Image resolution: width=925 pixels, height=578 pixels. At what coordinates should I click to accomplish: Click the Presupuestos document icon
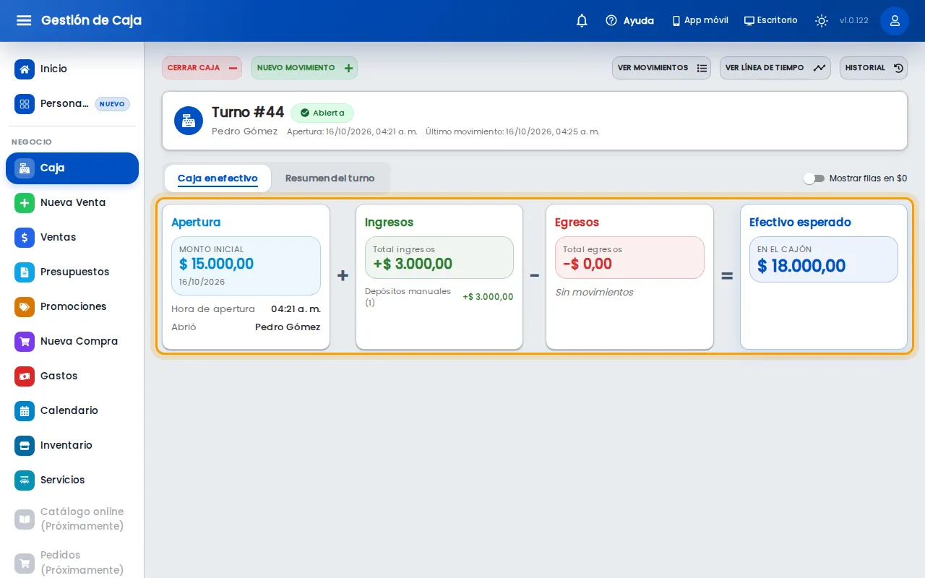pyautogui.click(x=25, y=272)
